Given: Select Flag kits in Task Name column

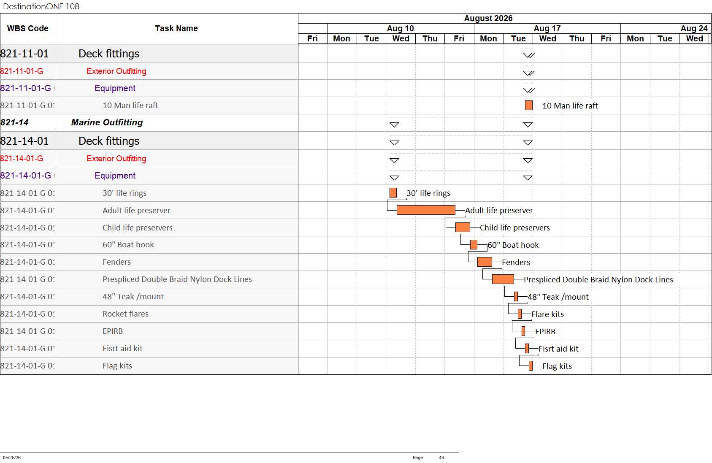Looking at the screenshot, I should point(117,366).
